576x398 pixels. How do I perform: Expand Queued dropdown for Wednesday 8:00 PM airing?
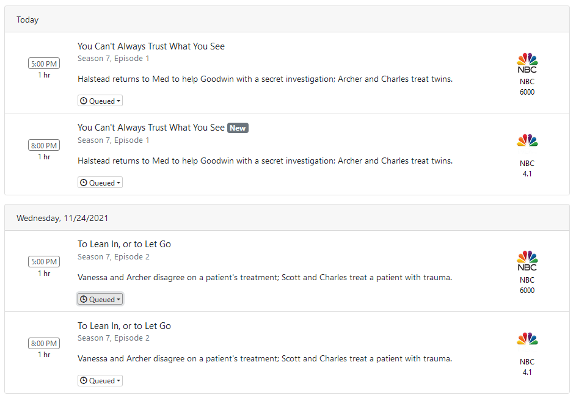100,380
